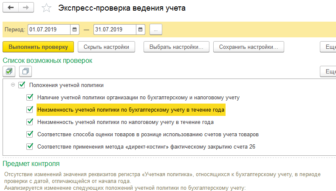Open calendar for period end date
The width and height of the screenshot is (336, 191).
[141, 30]
